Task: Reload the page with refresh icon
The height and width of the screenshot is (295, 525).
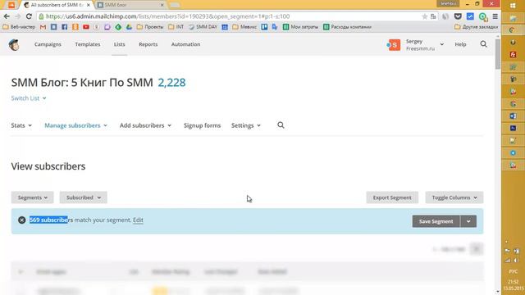Action: click(29, 16)
